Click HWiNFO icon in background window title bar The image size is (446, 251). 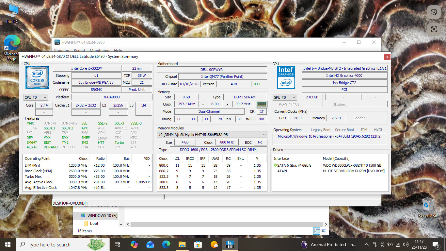[57, 42]
